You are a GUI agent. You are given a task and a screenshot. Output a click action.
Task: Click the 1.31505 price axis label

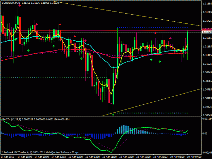(207, 12)
